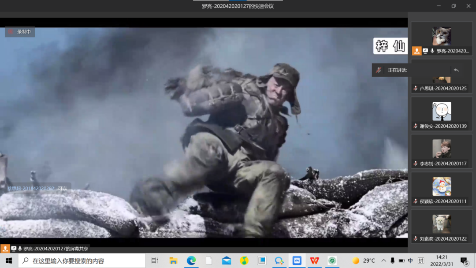Click the 梓仙 watermark label on video

click(x=390, y=46)
